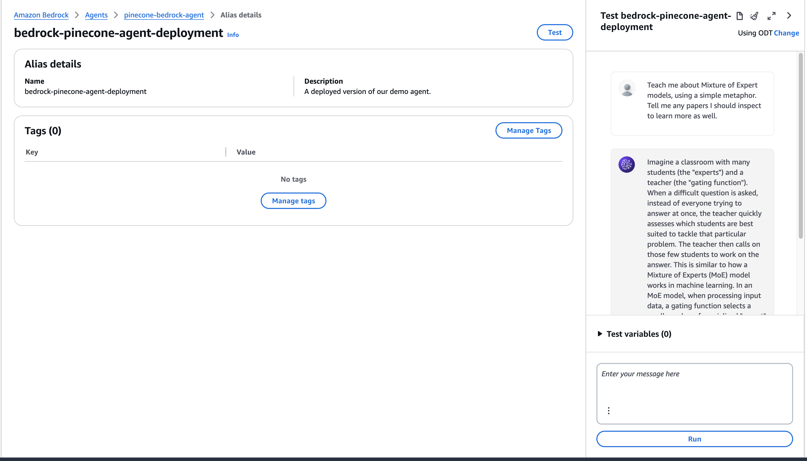
Task: Open Amazon Bedrock breadcrumb link
Action: 41,15
